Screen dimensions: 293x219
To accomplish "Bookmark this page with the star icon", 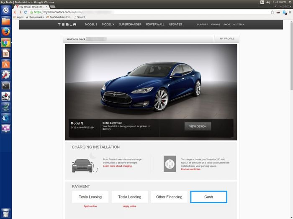I will (272, 12).
